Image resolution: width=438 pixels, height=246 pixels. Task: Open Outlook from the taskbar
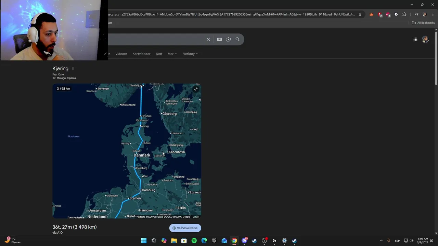[x=224, y=241]
